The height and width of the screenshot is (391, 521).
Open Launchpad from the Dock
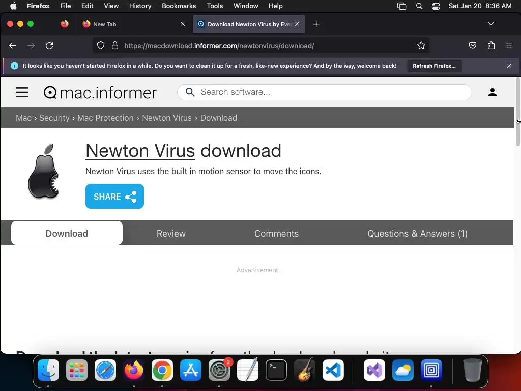77,370
